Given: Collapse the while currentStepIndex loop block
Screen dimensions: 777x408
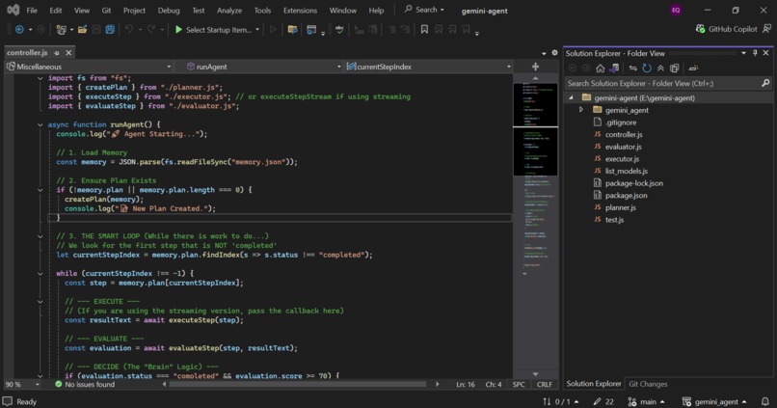Looking at the screenshot, I should (x=40, y=274).
